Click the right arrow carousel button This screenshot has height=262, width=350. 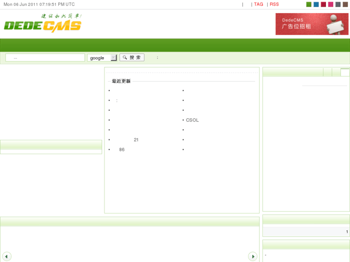pyautogui.click(x=253, y=256)
